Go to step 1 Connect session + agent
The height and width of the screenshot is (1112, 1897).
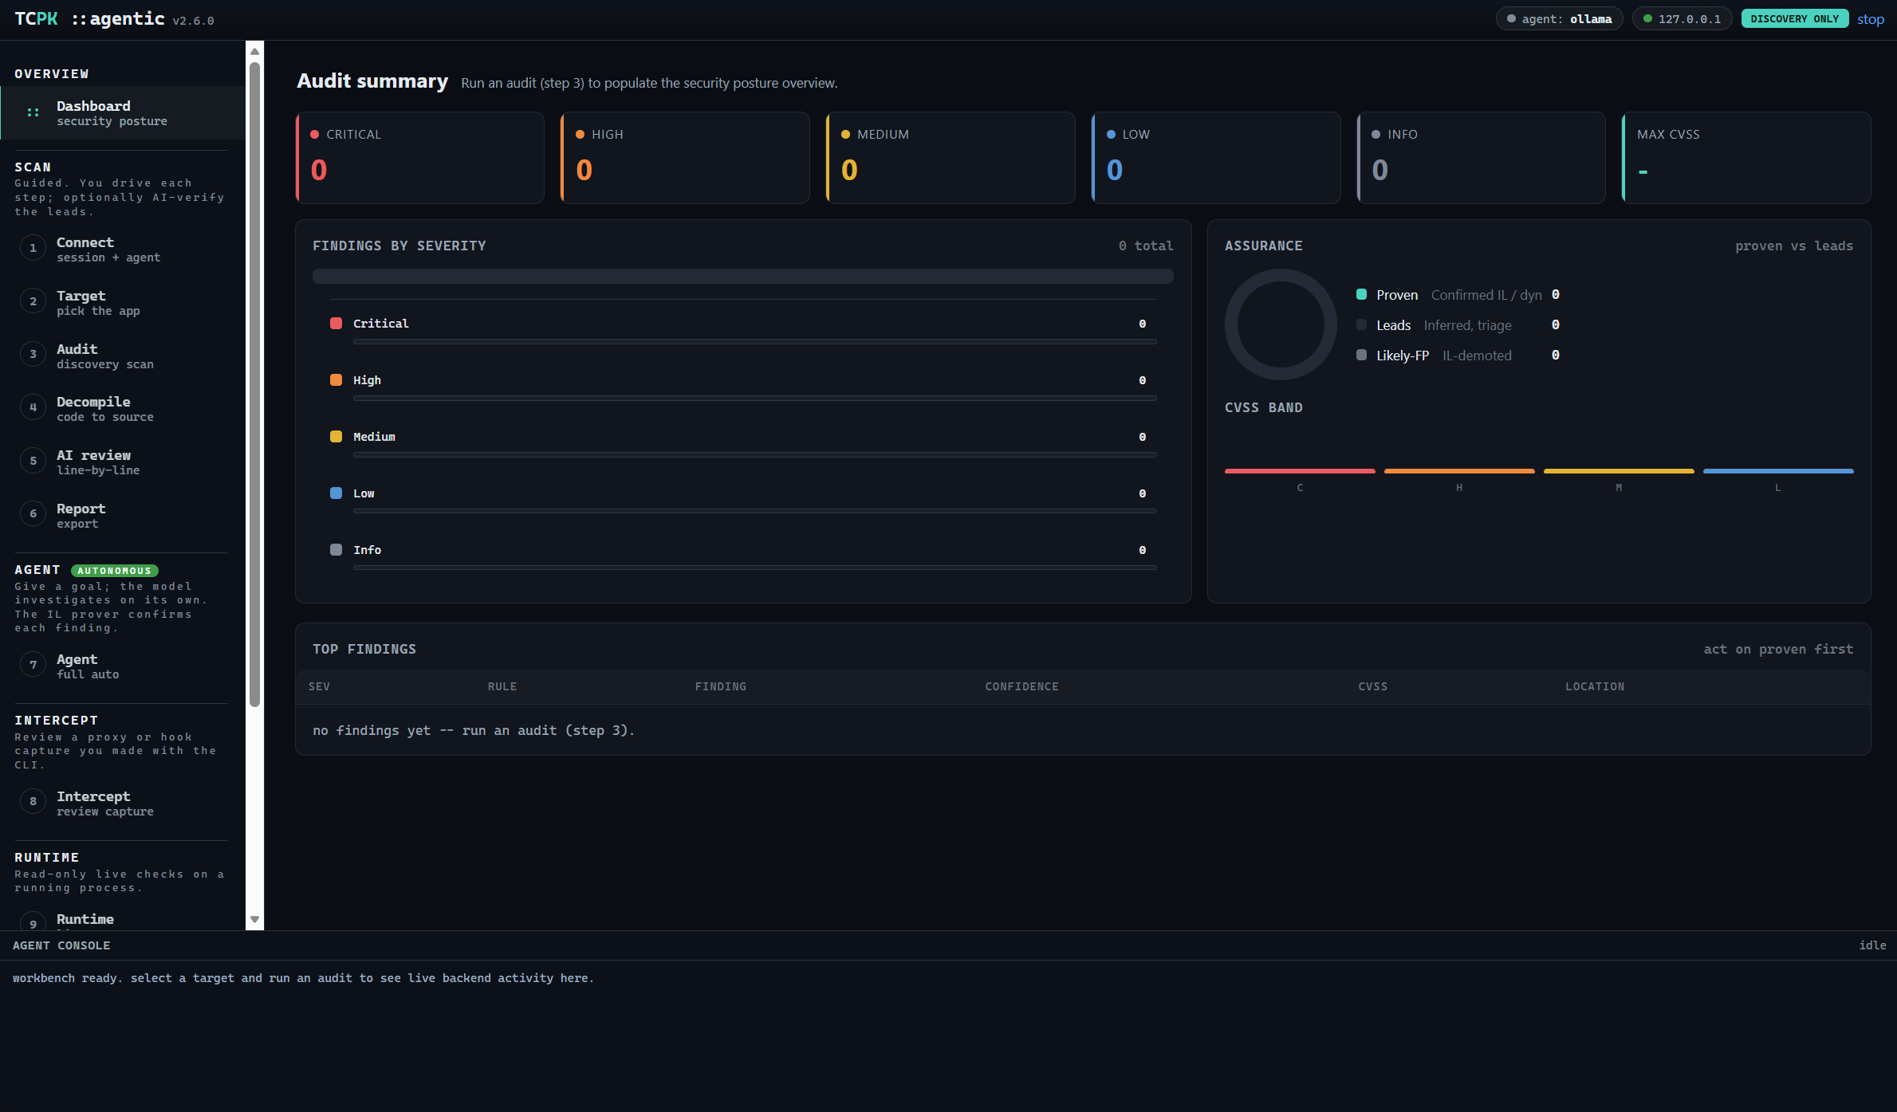(123, 249)
